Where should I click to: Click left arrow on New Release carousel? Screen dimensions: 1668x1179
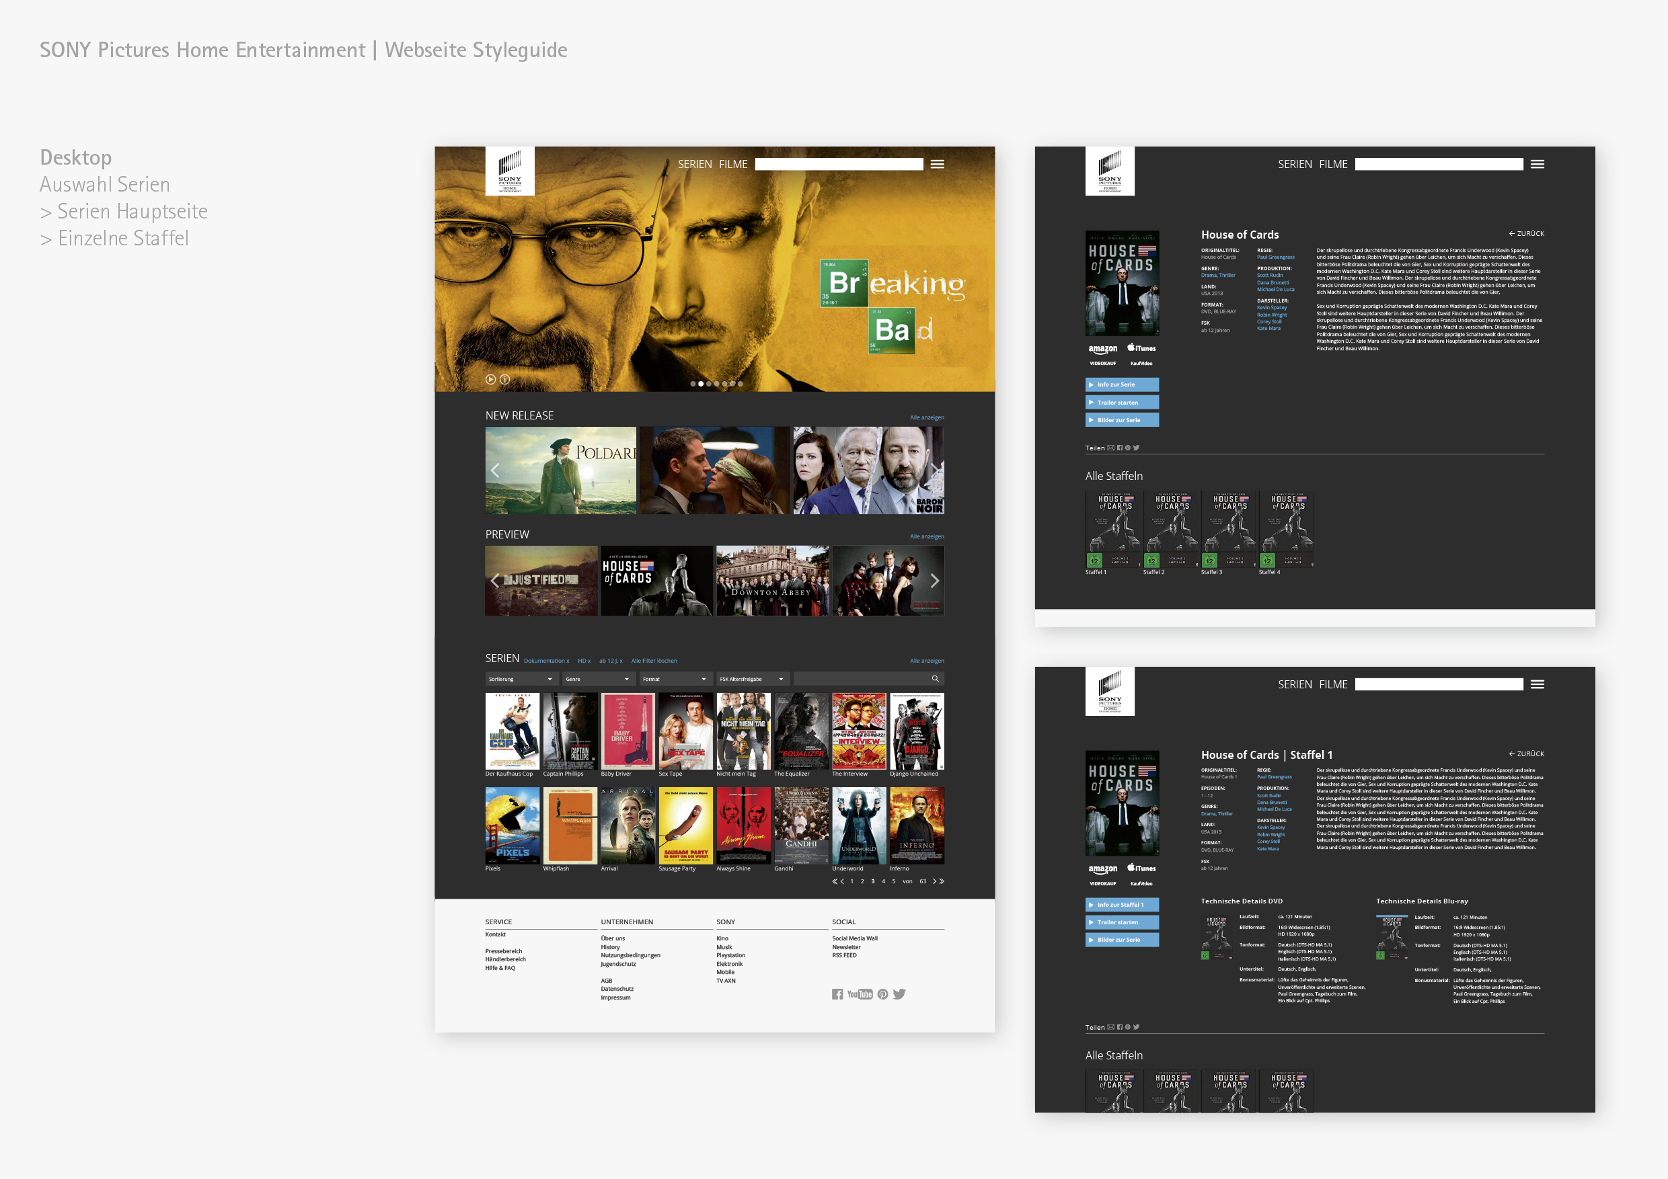point(495,471)
